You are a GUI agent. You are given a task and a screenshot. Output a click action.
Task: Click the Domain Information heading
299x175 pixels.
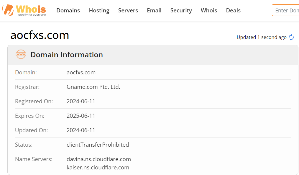pos(67,55)
